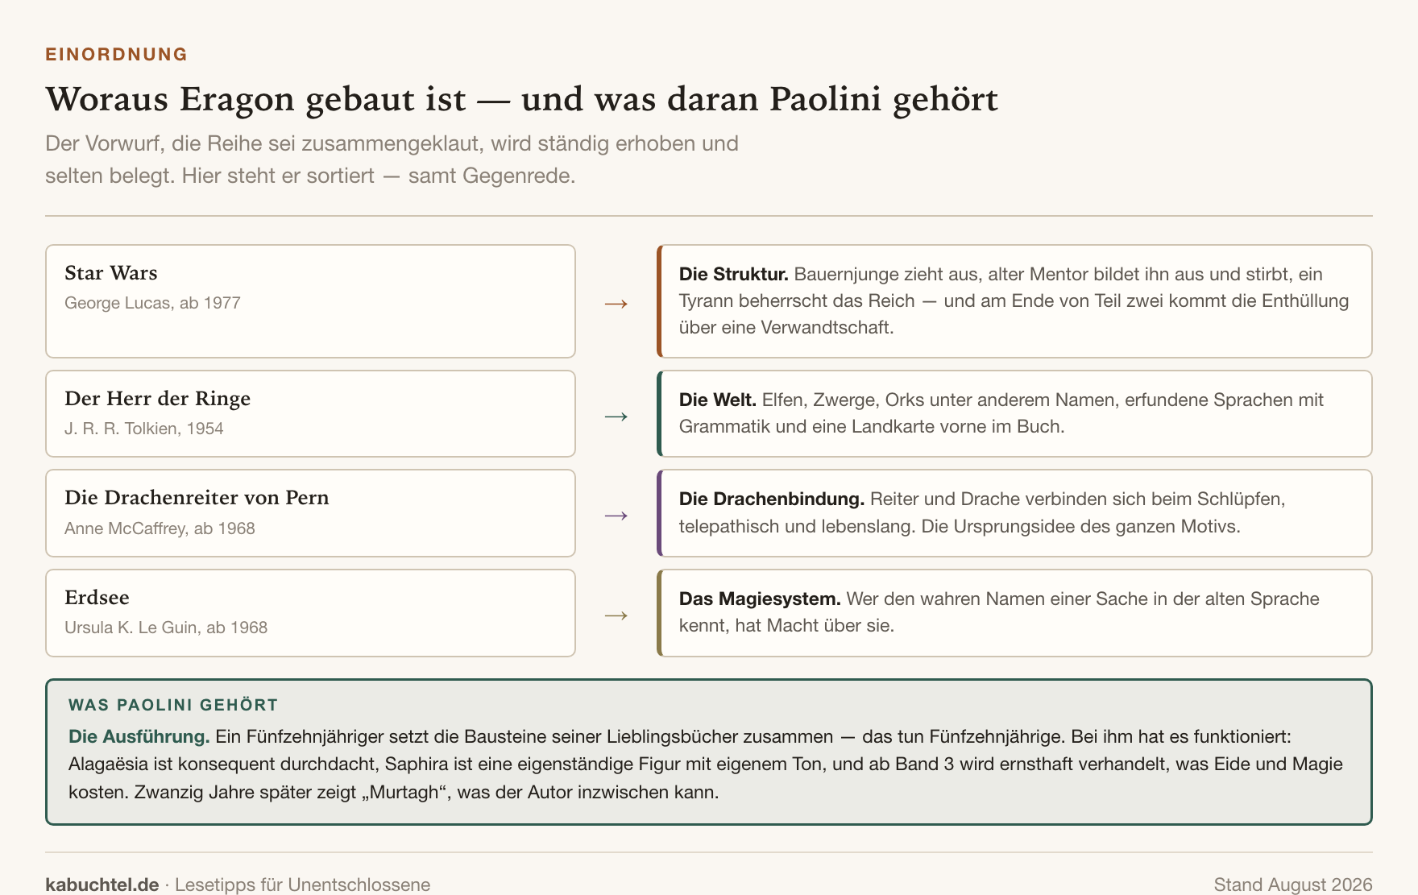Click Anne McCaffrey, ab 1968
Image resolution: width=1418 pixels, height=895 pixels.
[x=160, y=528]
